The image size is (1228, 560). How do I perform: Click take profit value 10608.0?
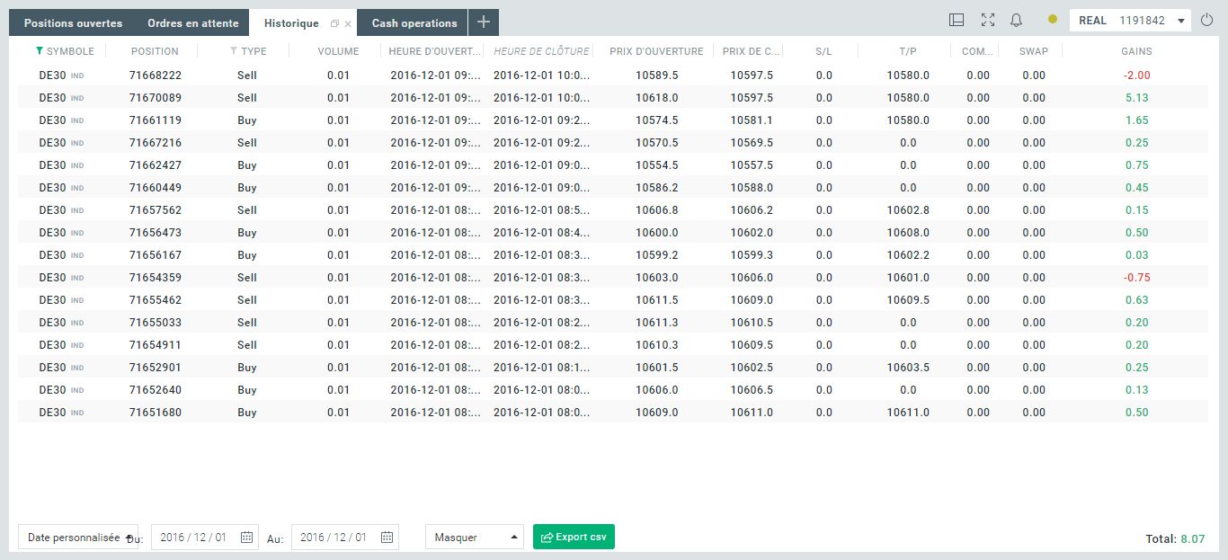click(x=908, y=233)
